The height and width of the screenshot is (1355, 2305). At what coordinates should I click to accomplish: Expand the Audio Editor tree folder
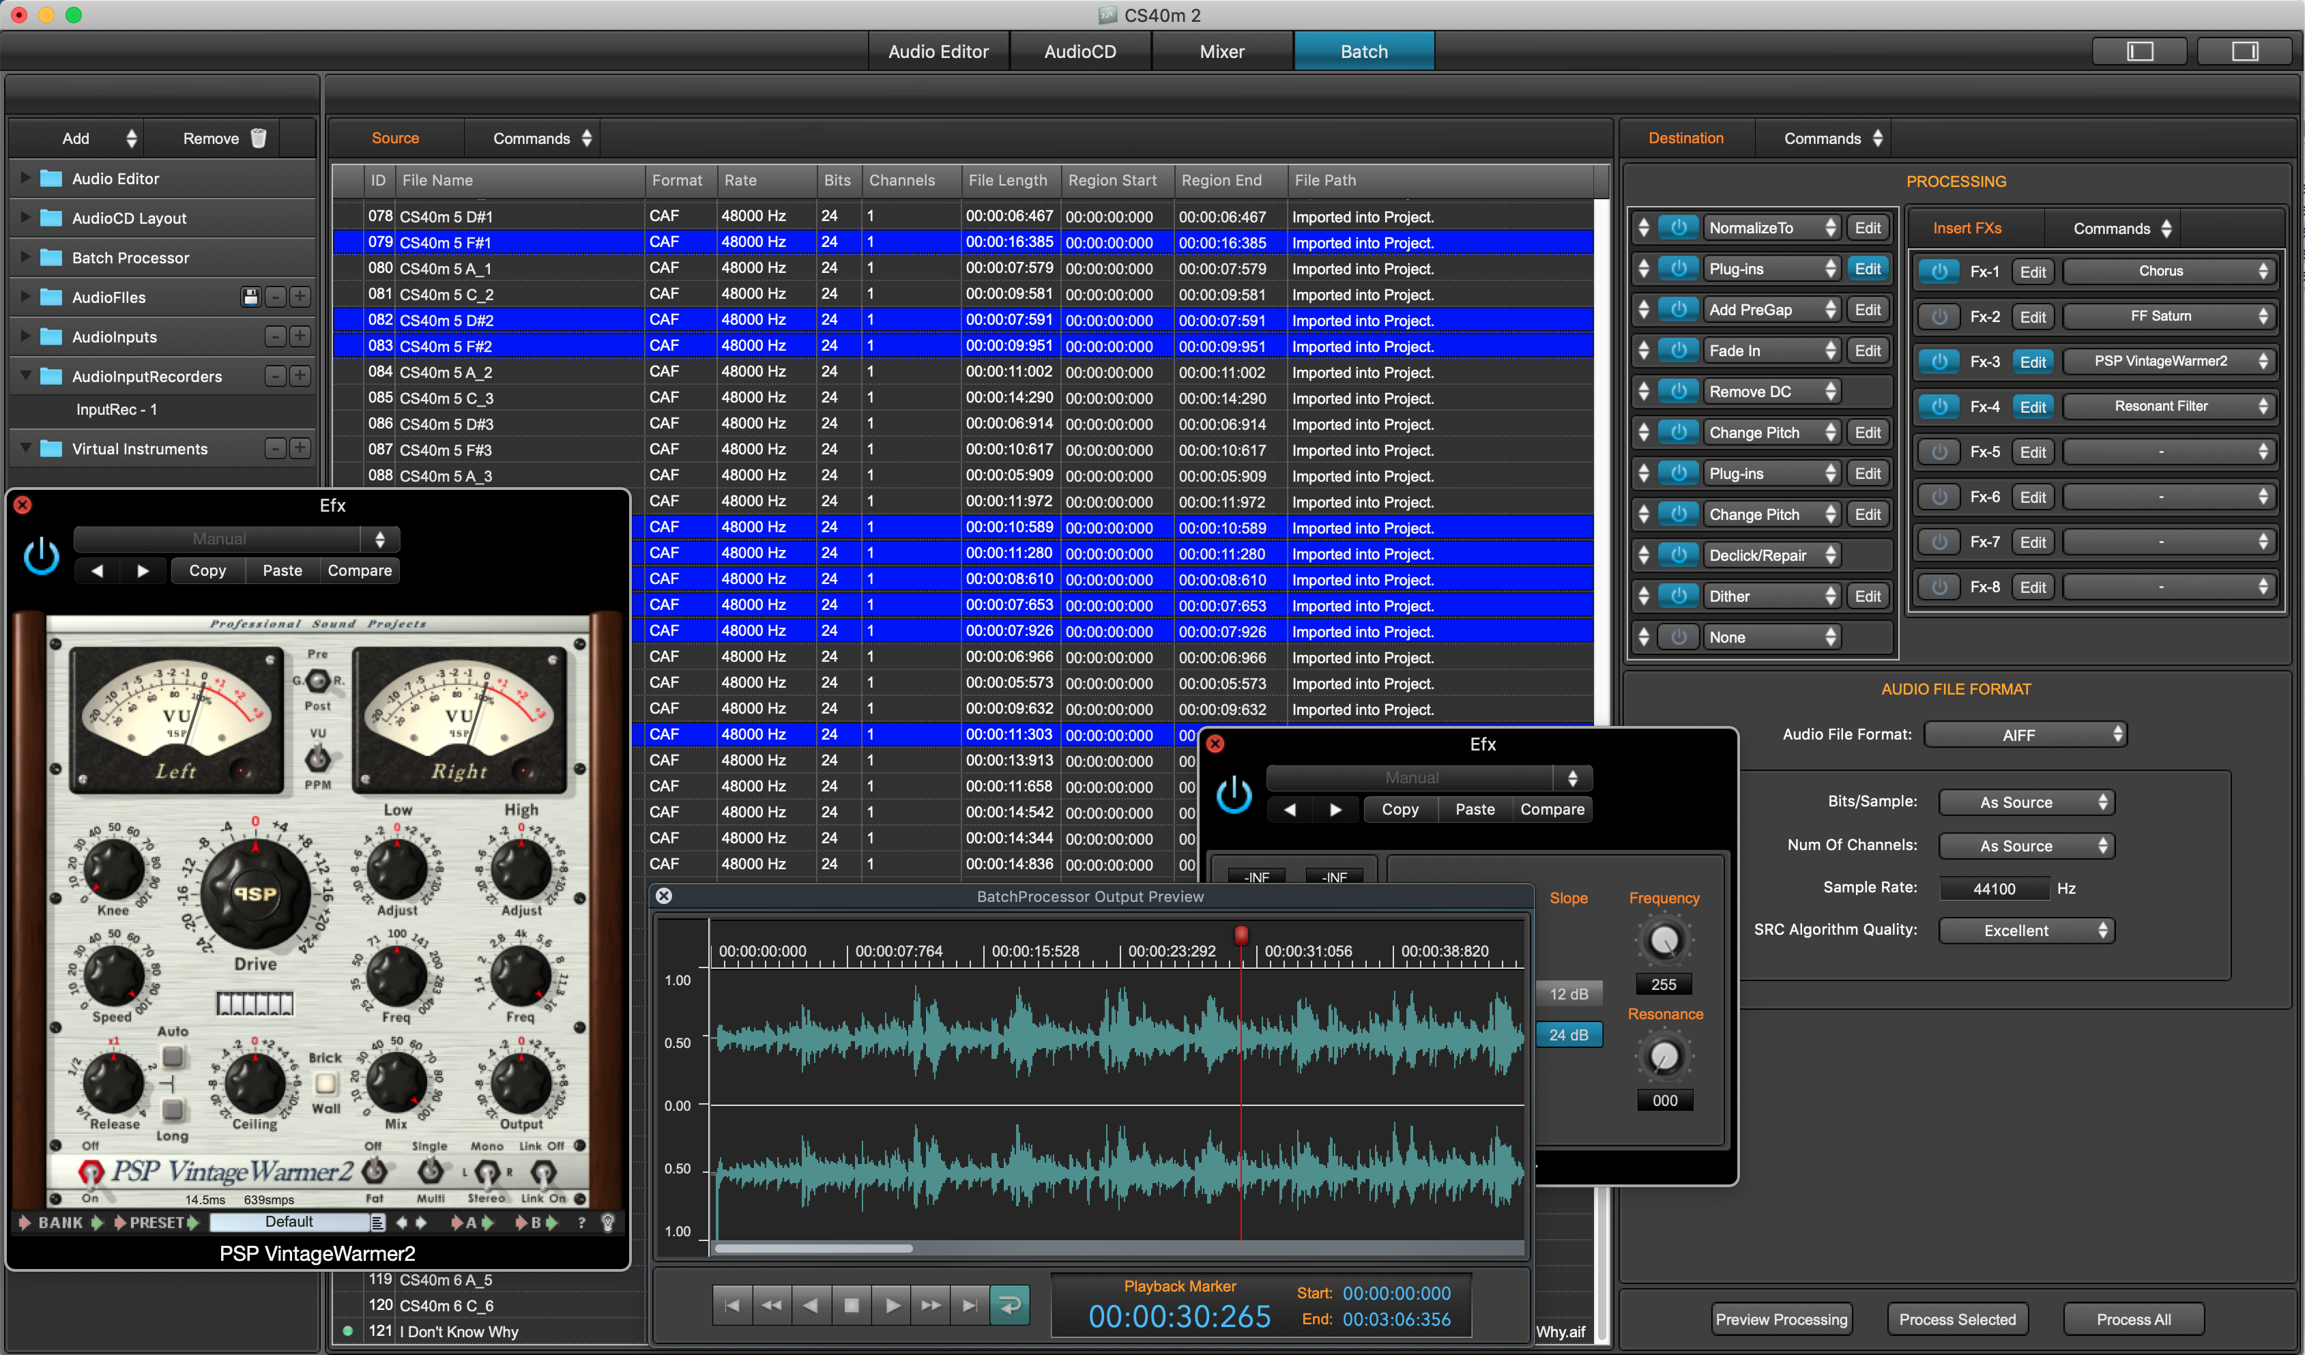pyautogui.click(x=25, y=178)
